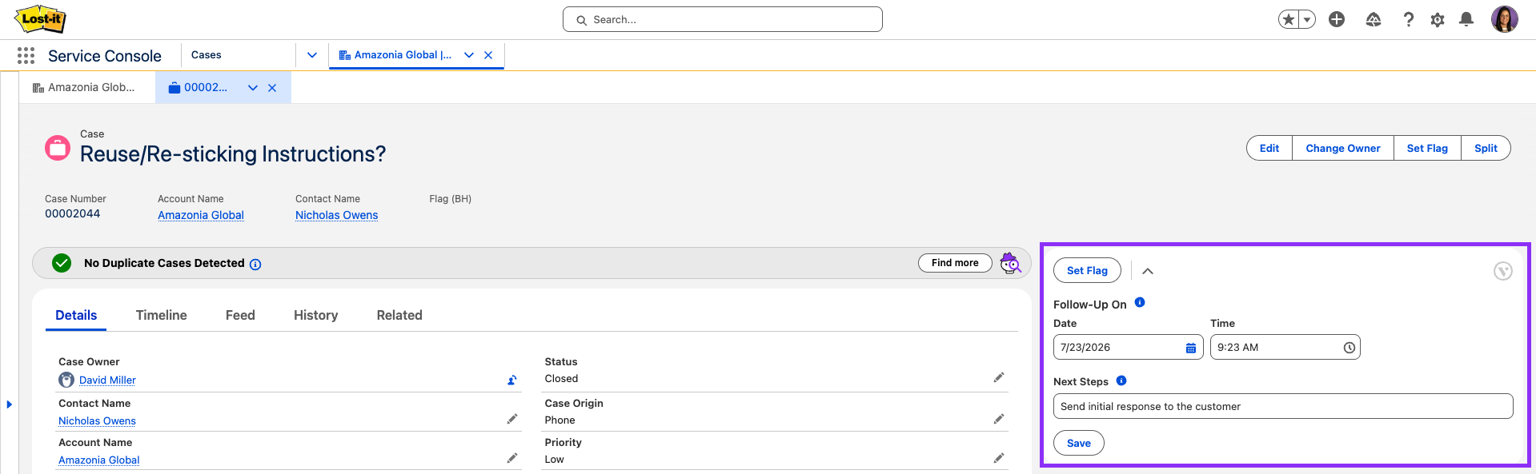1536x474 pixels.
Task: Open the Notifications bell
Action: (1466, 19)
